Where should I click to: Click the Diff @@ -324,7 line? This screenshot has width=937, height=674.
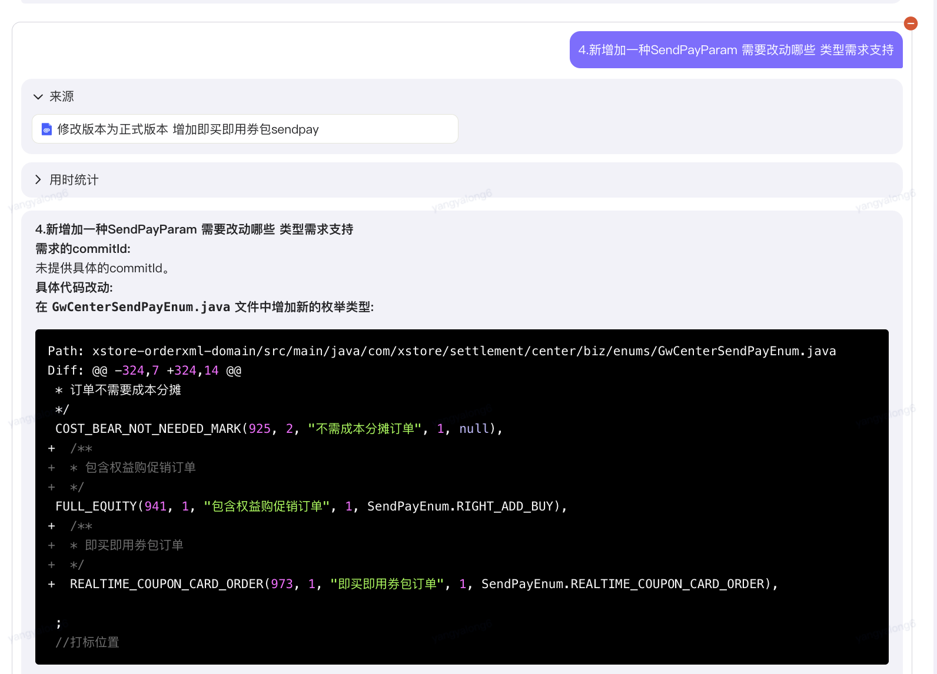[x=145, y=371]
